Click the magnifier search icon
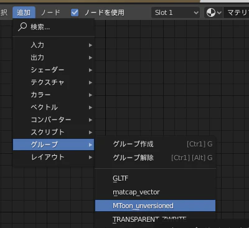This screenshot has width=249, height=228. coord(22,27)
